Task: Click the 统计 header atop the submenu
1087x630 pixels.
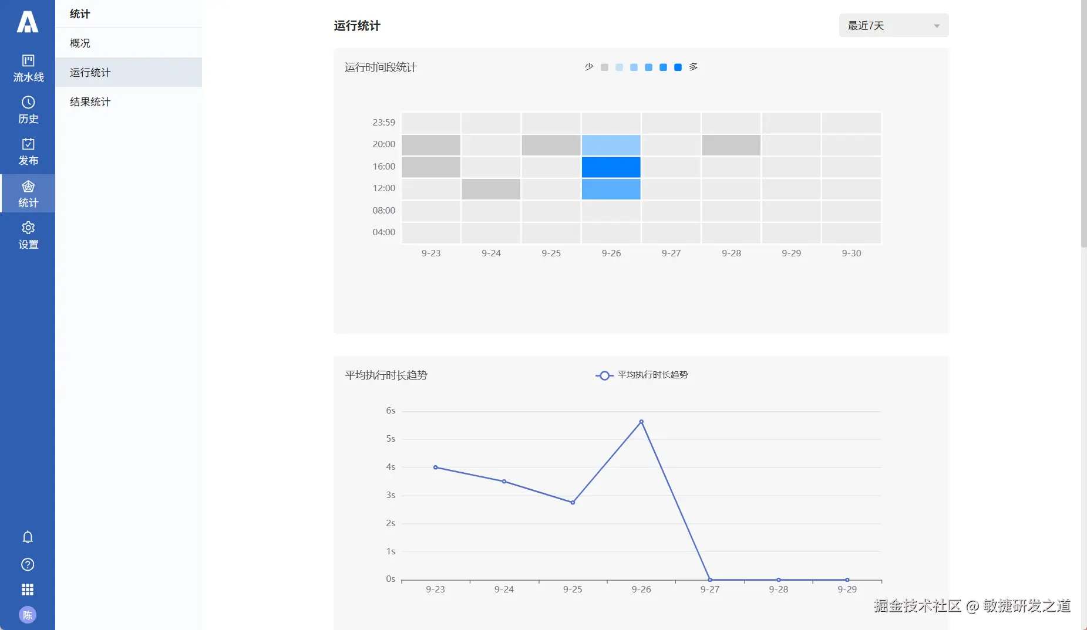Action: coord(80,14)
